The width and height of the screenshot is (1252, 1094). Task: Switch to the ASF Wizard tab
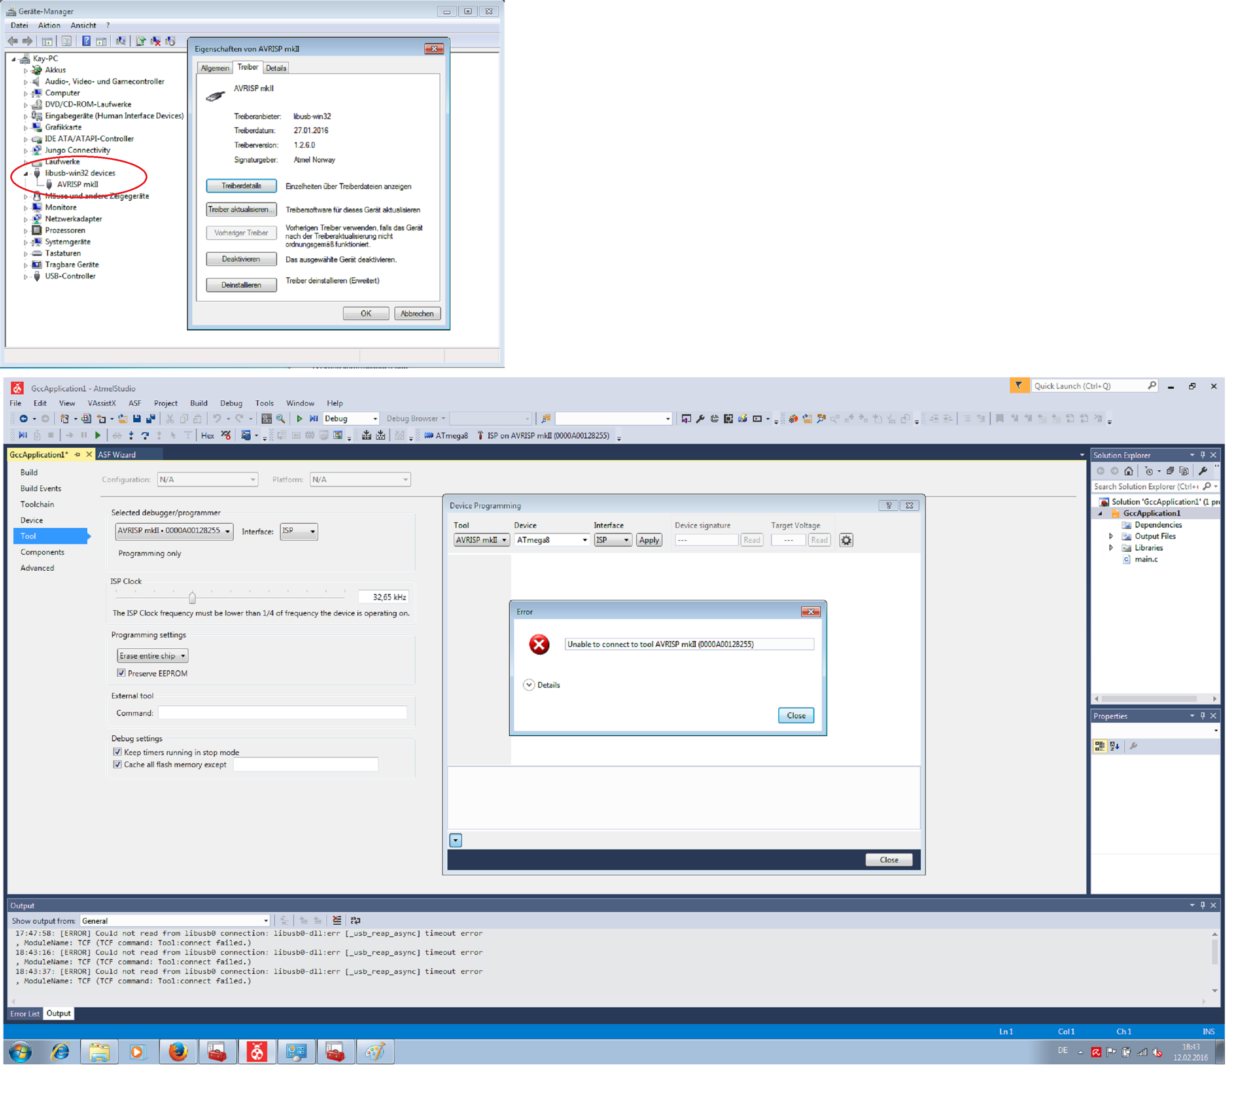117,455
